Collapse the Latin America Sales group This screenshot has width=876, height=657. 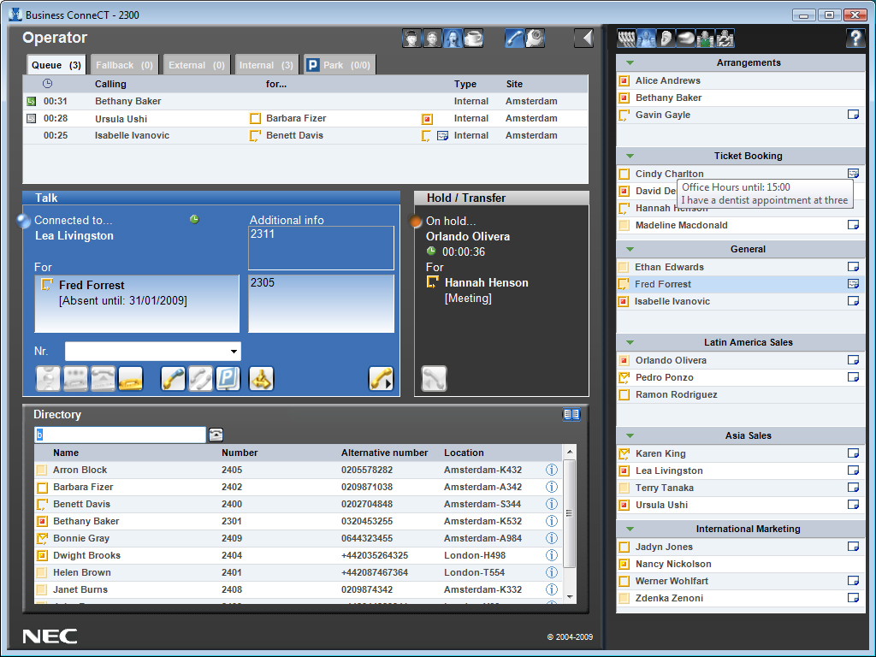[x=630, y=342]
